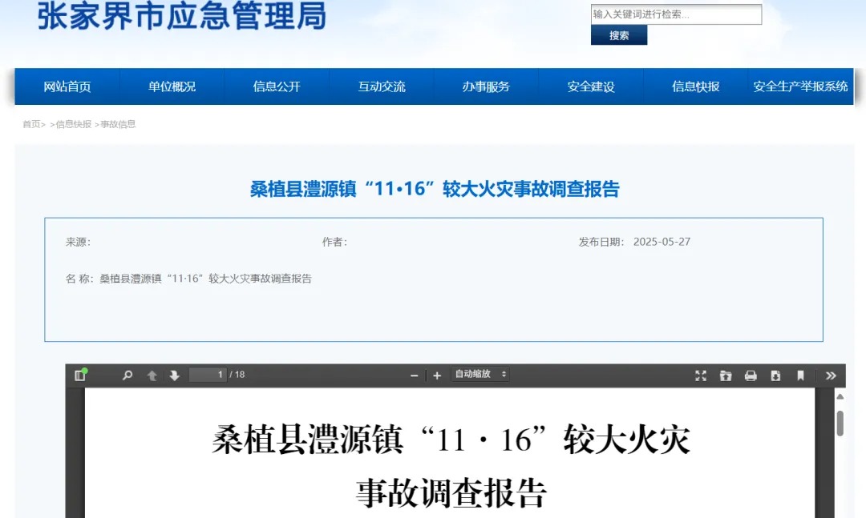Open the 单位概况 menu item
866x518 pixels.
pyautogui.click(x=172, y=86)
